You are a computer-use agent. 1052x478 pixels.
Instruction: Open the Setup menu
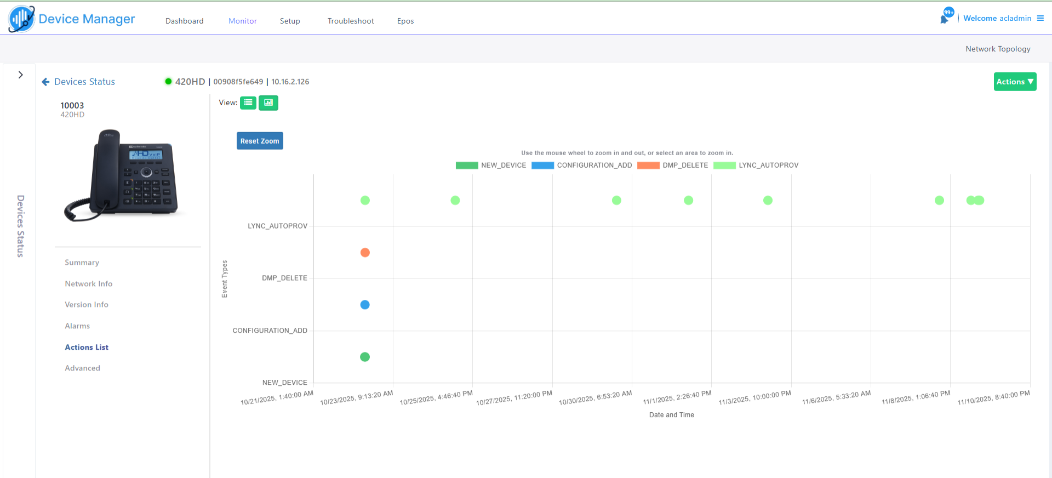point(290,21)
